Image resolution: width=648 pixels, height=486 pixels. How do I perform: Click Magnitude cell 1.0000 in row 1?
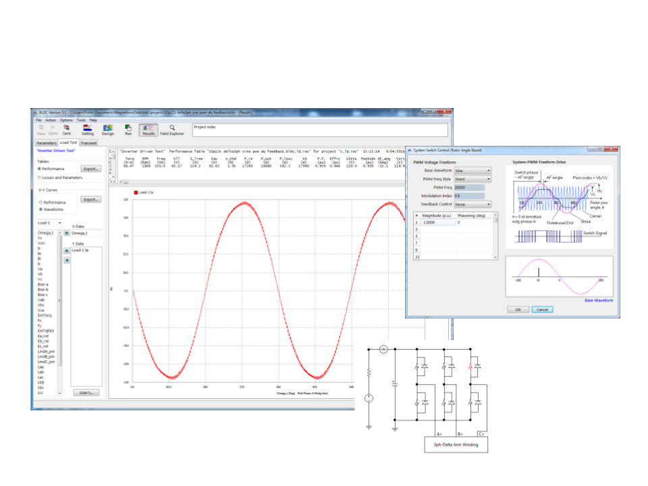438,222
